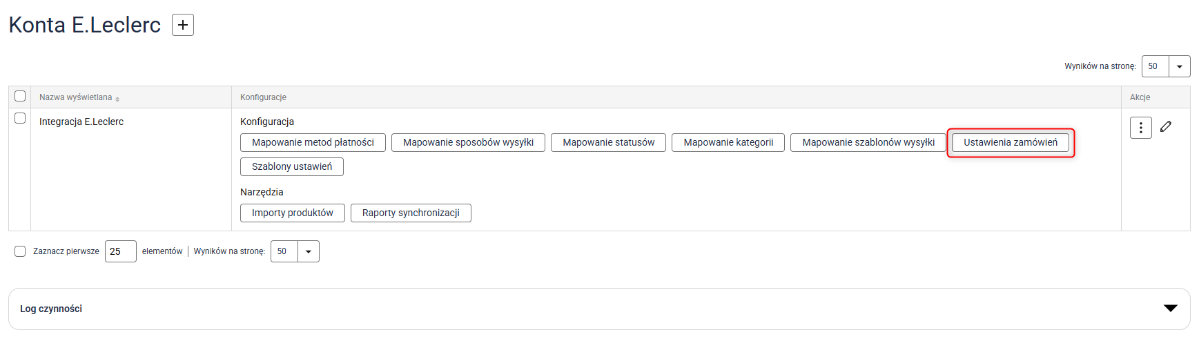Open the three-dot actions menu
Image resolution: width=1199 pixels, height=339 pixels.
coord(1140,128)
